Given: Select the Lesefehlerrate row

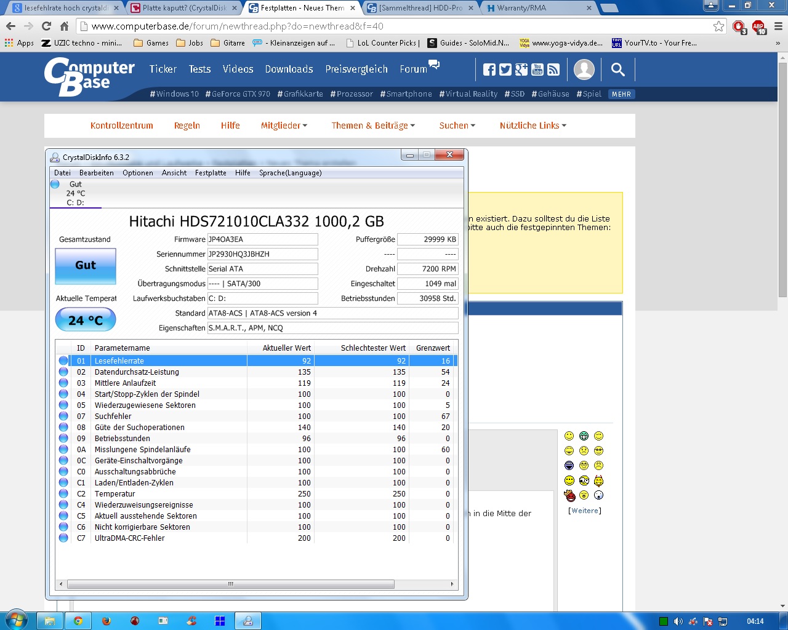Looking at the screenshot, I should coord(257,361).
